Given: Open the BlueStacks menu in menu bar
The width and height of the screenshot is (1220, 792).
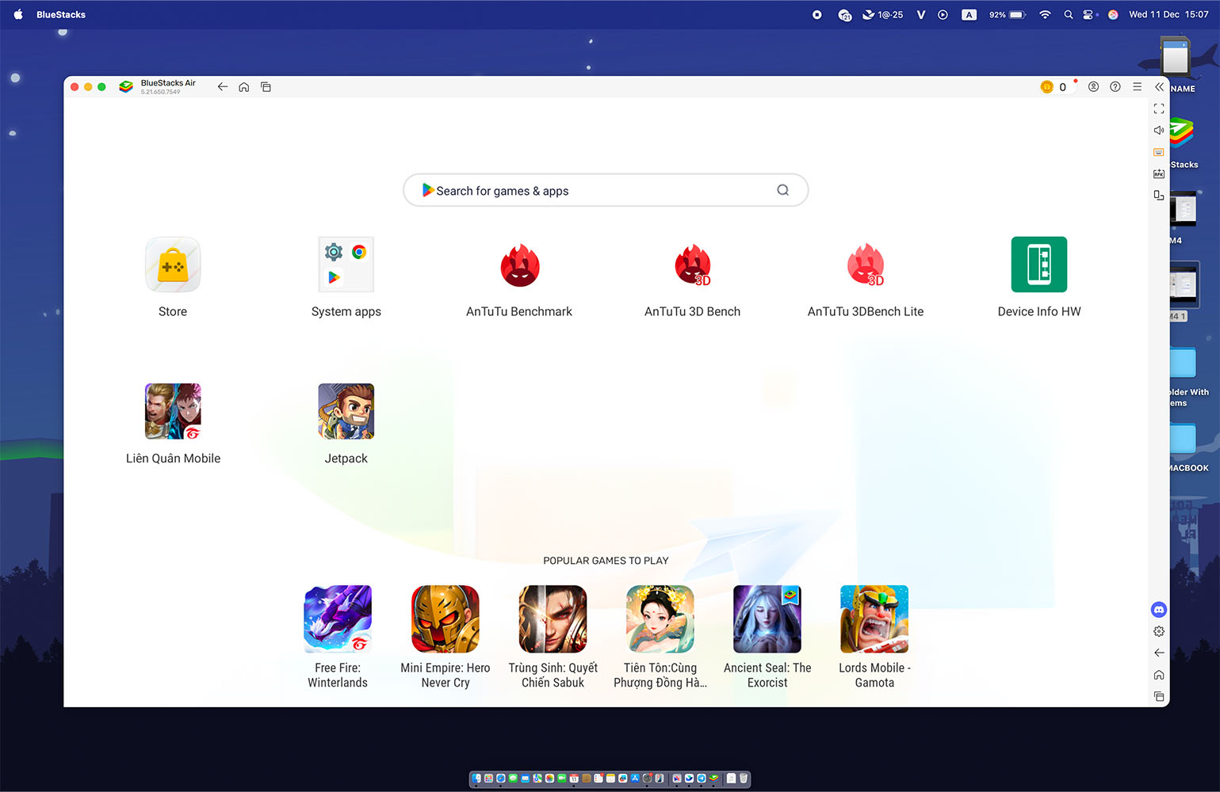Looking at the screenshot, I should click(61, 14).
